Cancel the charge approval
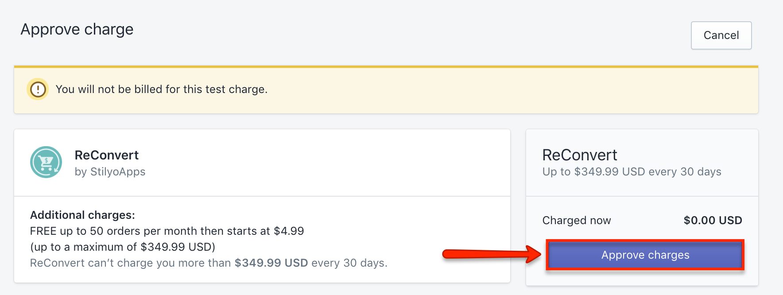Viewport: 783px width, 295px height. (721, 35)
